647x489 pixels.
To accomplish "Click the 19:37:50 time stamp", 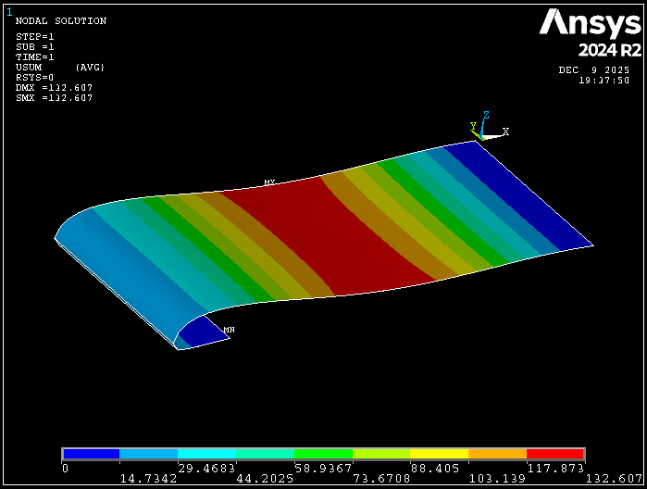I will pyautogui.click(x=604, y=81).
